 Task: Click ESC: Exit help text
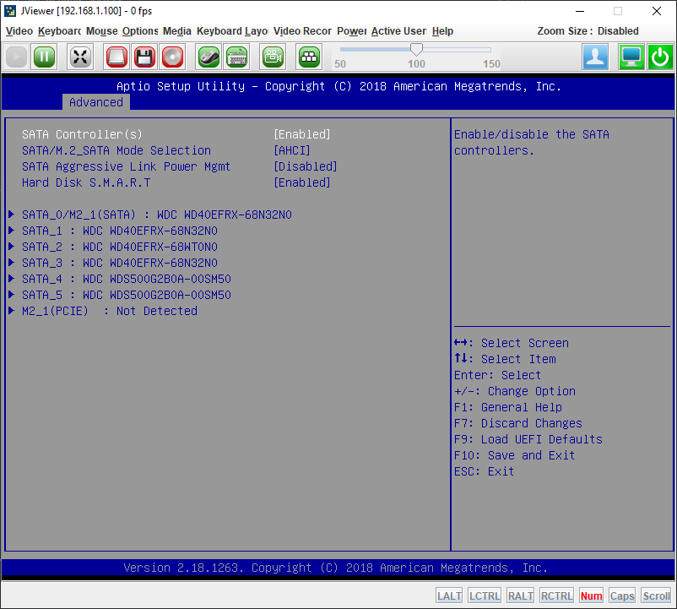484,471
